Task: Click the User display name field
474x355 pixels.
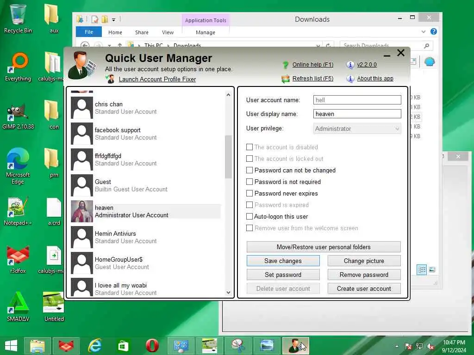Action: 357,114
